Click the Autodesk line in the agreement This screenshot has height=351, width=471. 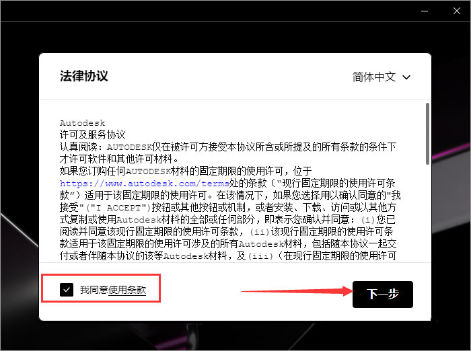pyautogui.click(x=82, y=123)
